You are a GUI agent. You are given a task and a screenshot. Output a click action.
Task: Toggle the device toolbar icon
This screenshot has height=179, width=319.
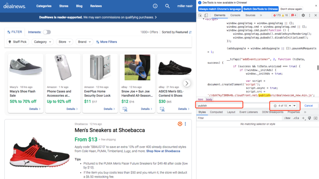click(206, 15)
